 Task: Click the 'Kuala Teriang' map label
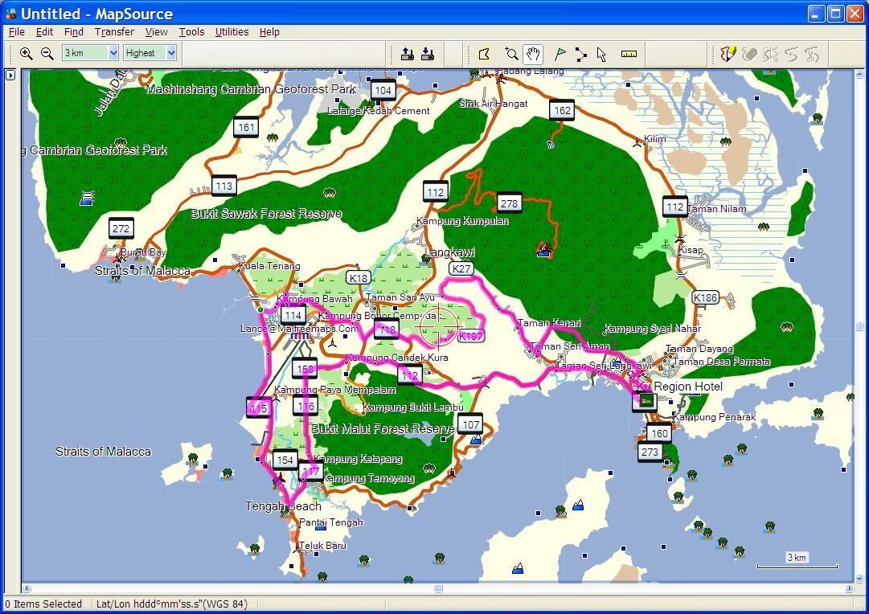click(x=269, y=266)
